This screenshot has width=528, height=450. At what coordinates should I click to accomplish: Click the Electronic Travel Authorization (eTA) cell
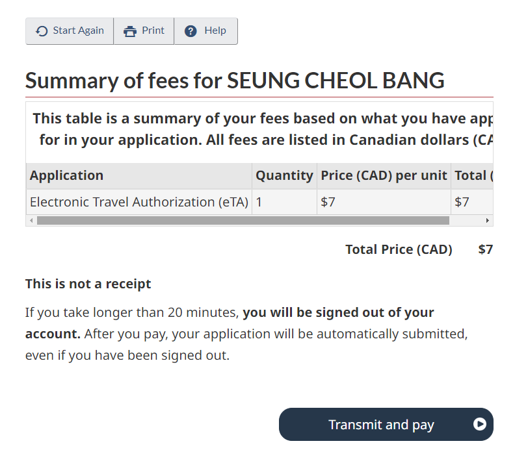click(139, 202)
